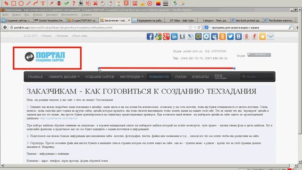302x170 pixels.
Task: Switch to DT Video - daily tube tab
Action: pyautogui.click(x=181, y=20)
